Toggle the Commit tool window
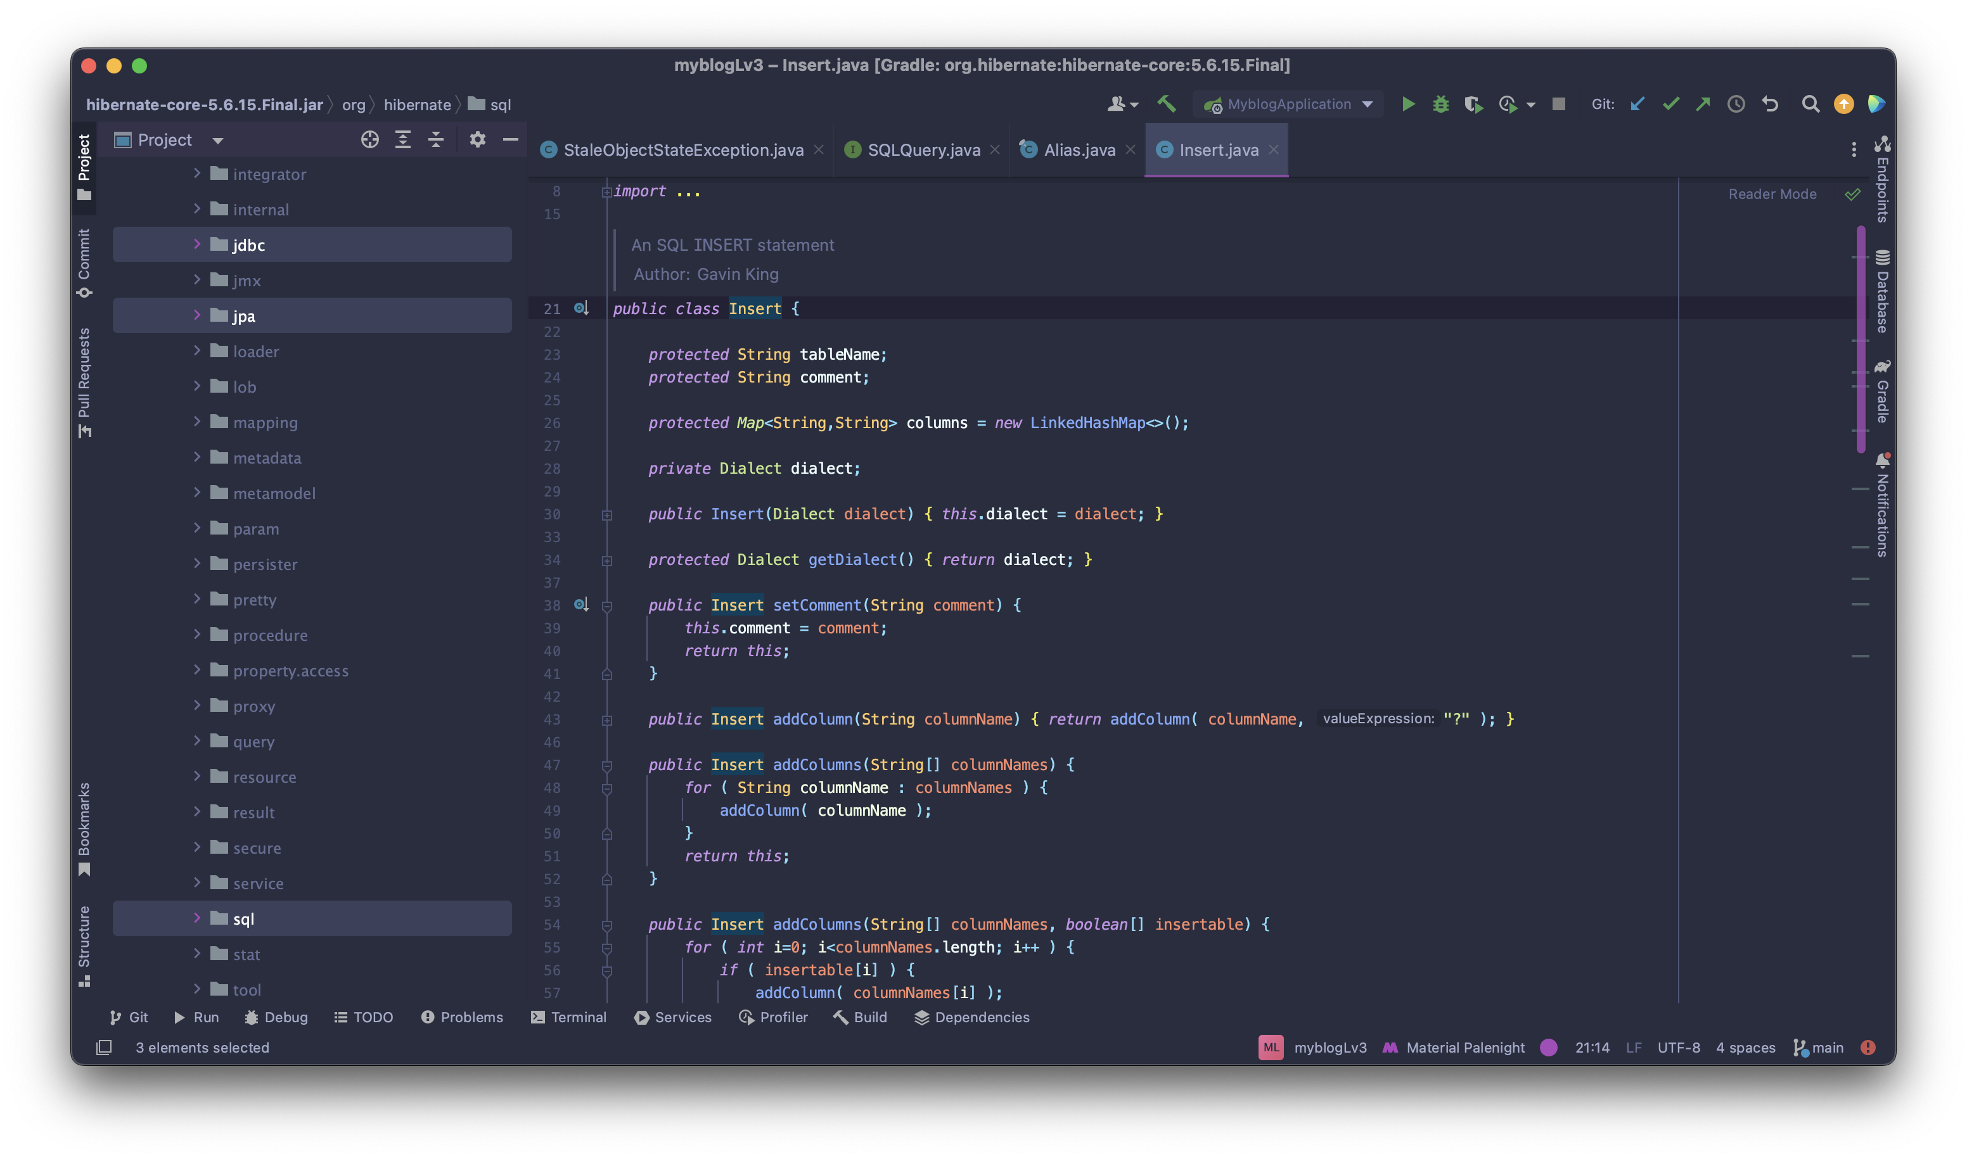This screenshot has height=1159, width=1967. pos(84,263)
